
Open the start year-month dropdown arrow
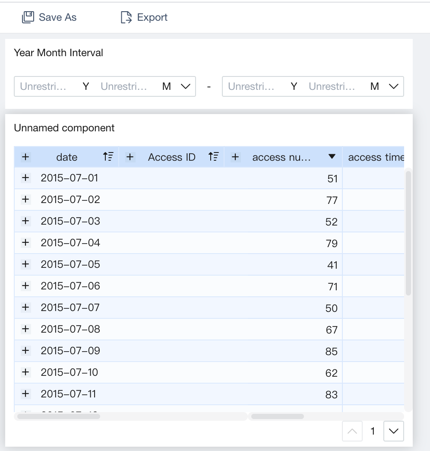click(x=186, y=86)
